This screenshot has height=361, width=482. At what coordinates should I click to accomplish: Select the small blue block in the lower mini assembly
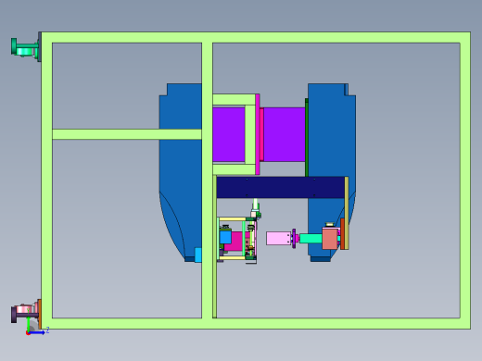[225, 237]
